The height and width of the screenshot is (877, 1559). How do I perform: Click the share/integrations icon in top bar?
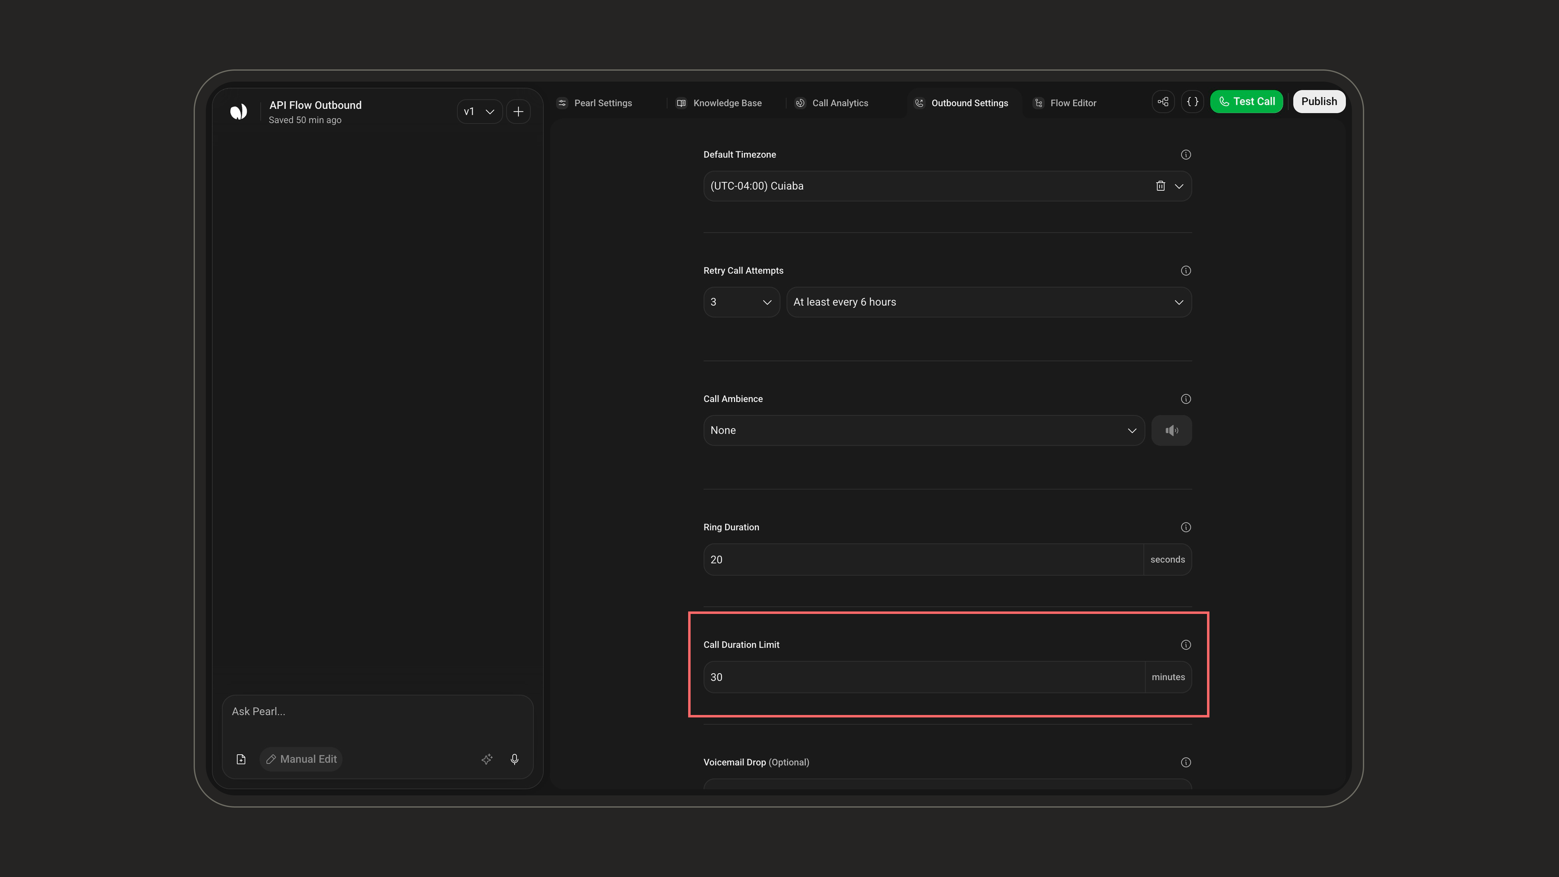pyautogui.click(x=1163, y=102)
